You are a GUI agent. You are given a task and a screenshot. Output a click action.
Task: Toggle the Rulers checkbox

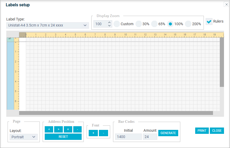[209, 22]
